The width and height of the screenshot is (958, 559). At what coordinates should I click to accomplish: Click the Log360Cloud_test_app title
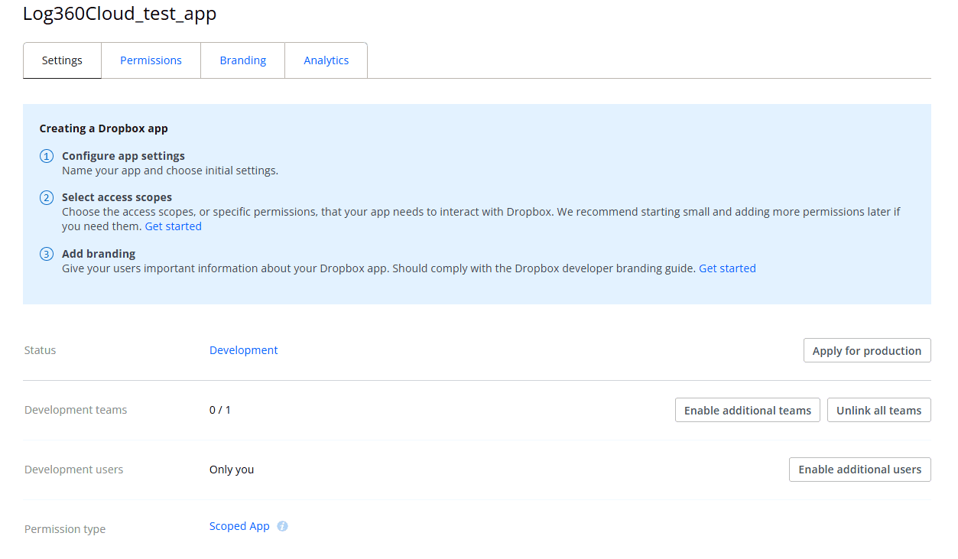119,14
